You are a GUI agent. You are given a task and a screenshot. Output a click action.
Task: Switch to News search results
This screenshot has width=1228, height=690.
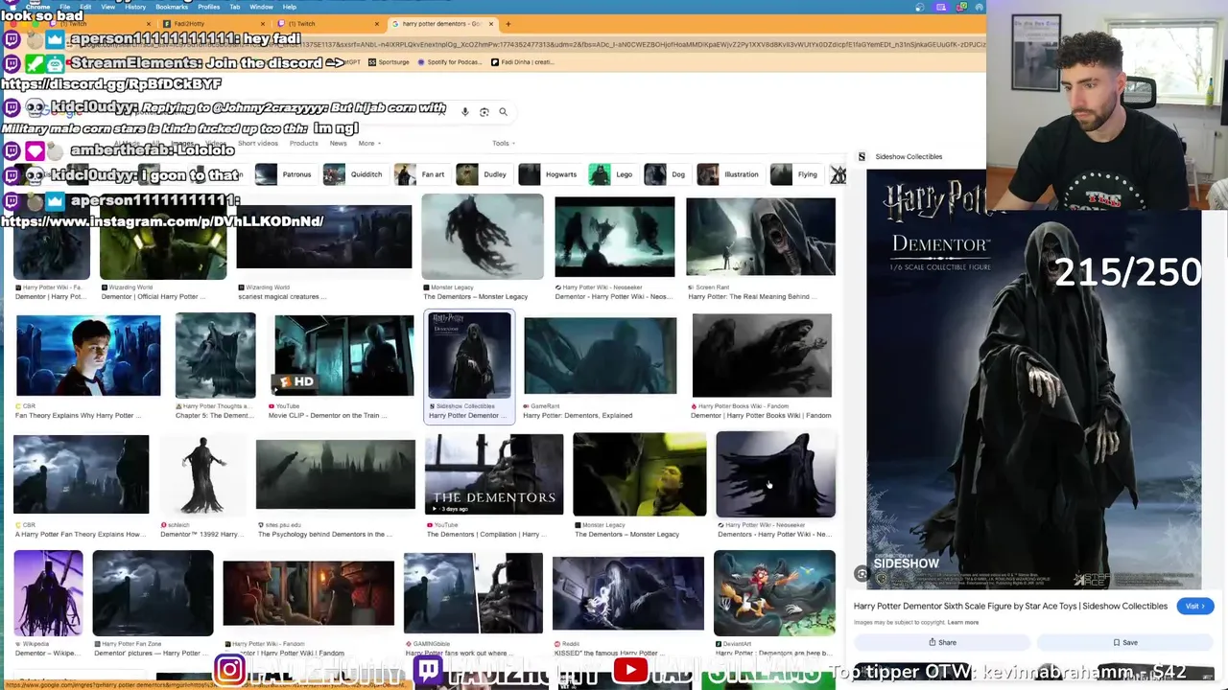pos(338,144)
